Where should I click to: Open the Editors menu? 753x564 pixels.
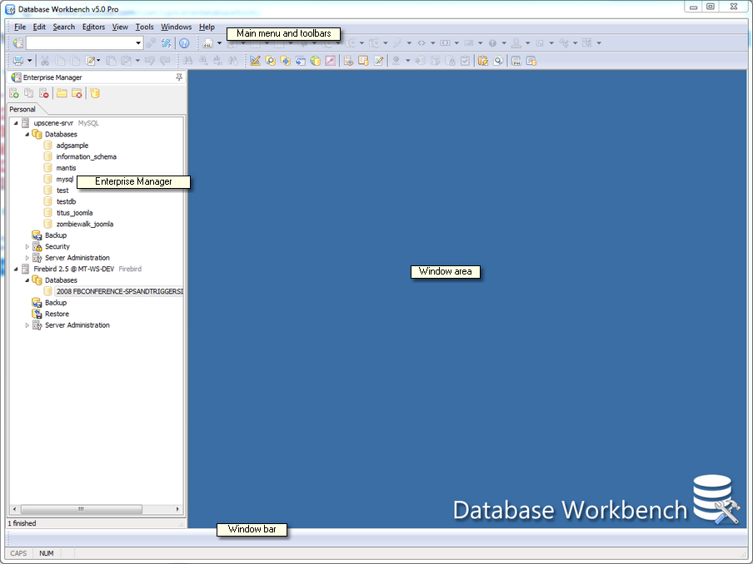point(93,27)
